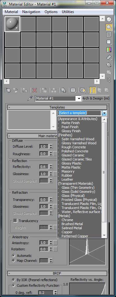Click the Select by Material icon

(109, 72)
